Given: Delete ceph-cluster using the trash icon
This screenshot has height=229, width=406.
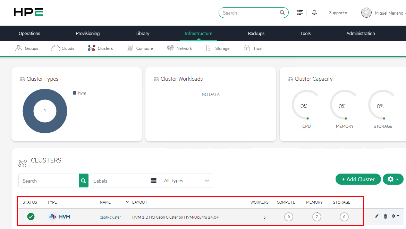Looking at the screenshot, I should 386,216.
